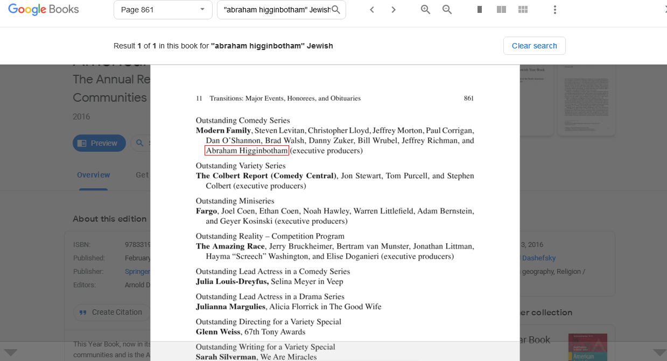Switch to thumbnail grid view
Image resolution: width=667 pixels, height=361 pixels.
click(x=523, y=10)
